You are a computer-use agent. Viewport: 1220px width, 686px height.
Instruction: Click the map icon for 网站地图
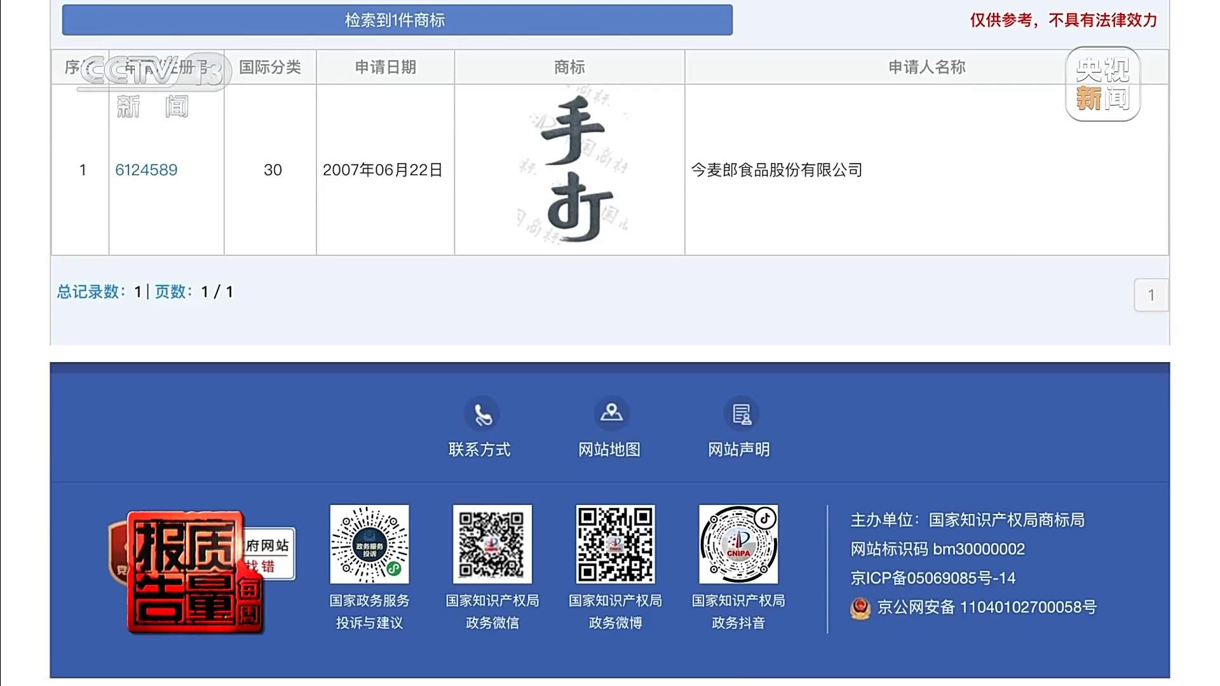pos(611,414)
